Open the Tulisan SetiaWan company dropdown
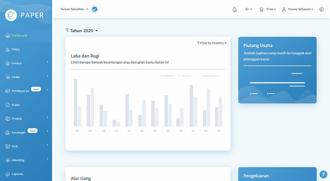The height and width of the screenshot is (181, 330). 74,9
